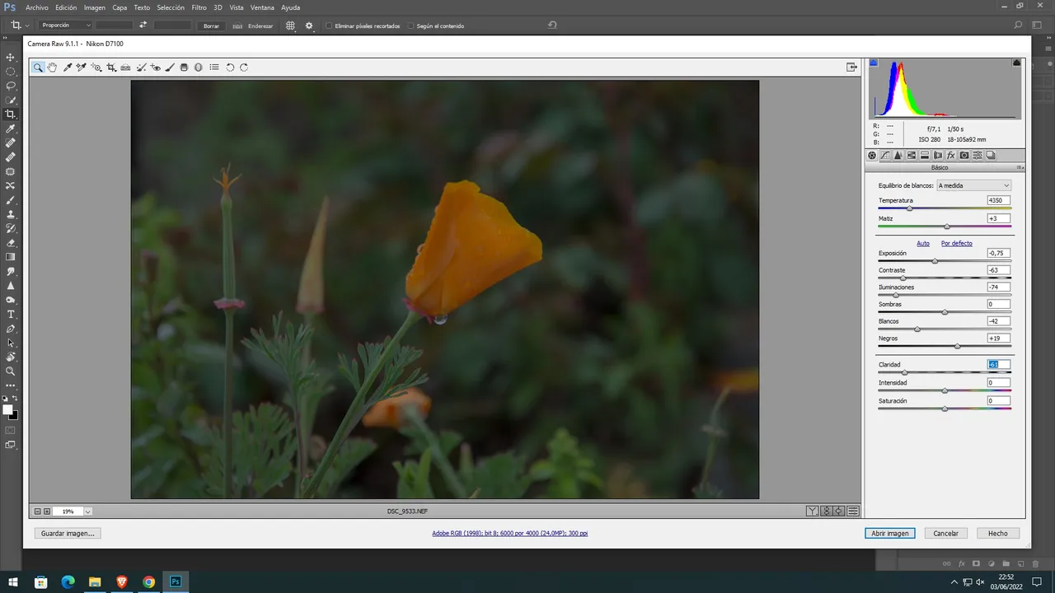Open crop tool settings gear

click(309, 26)
